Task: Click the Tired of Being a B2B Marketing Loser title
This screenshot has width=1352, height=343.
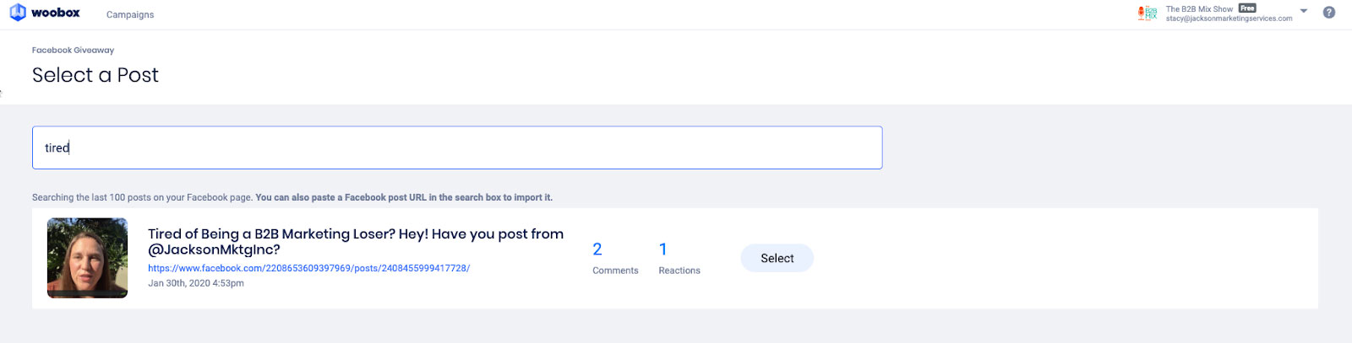Action: click(x=356, y=241)
